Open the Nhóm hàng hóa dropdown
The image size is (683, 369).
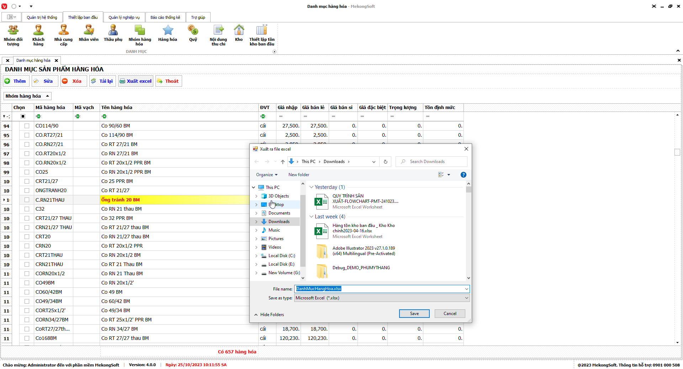click(27, 96)
